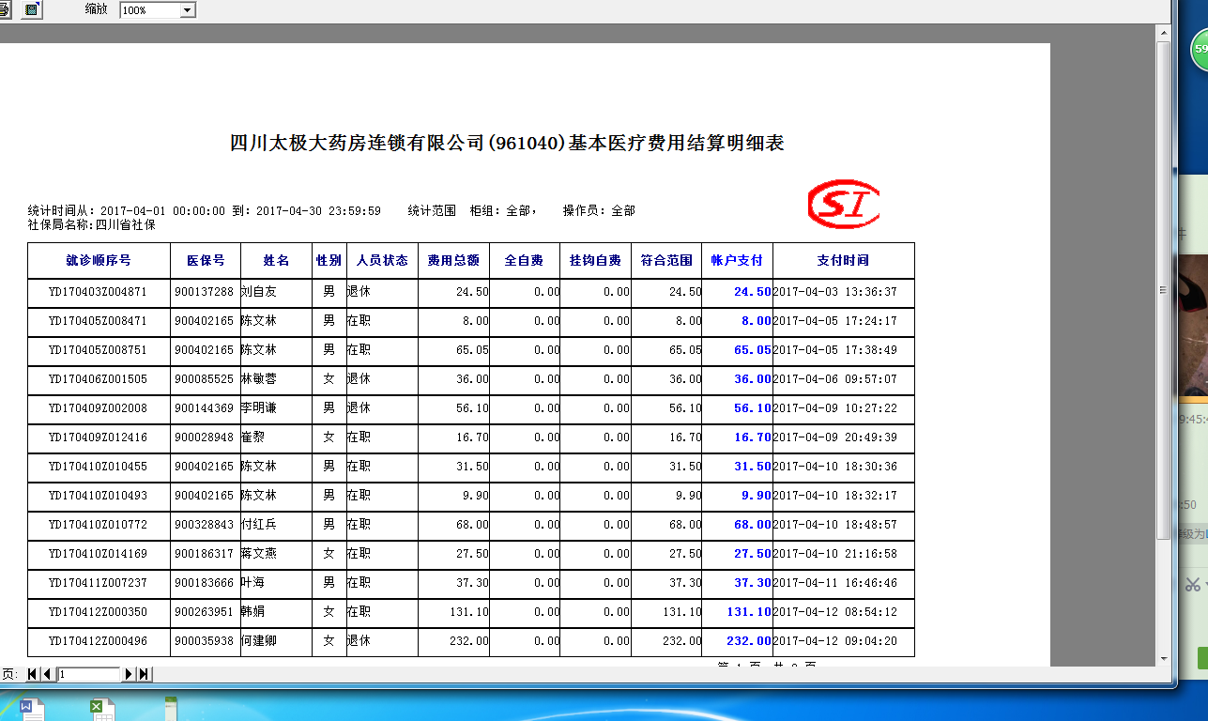The height and width of the screenshot is (721, 1208).
Task: Click vertical scrollbar up arrow of report
Action: pos(1163,33)
